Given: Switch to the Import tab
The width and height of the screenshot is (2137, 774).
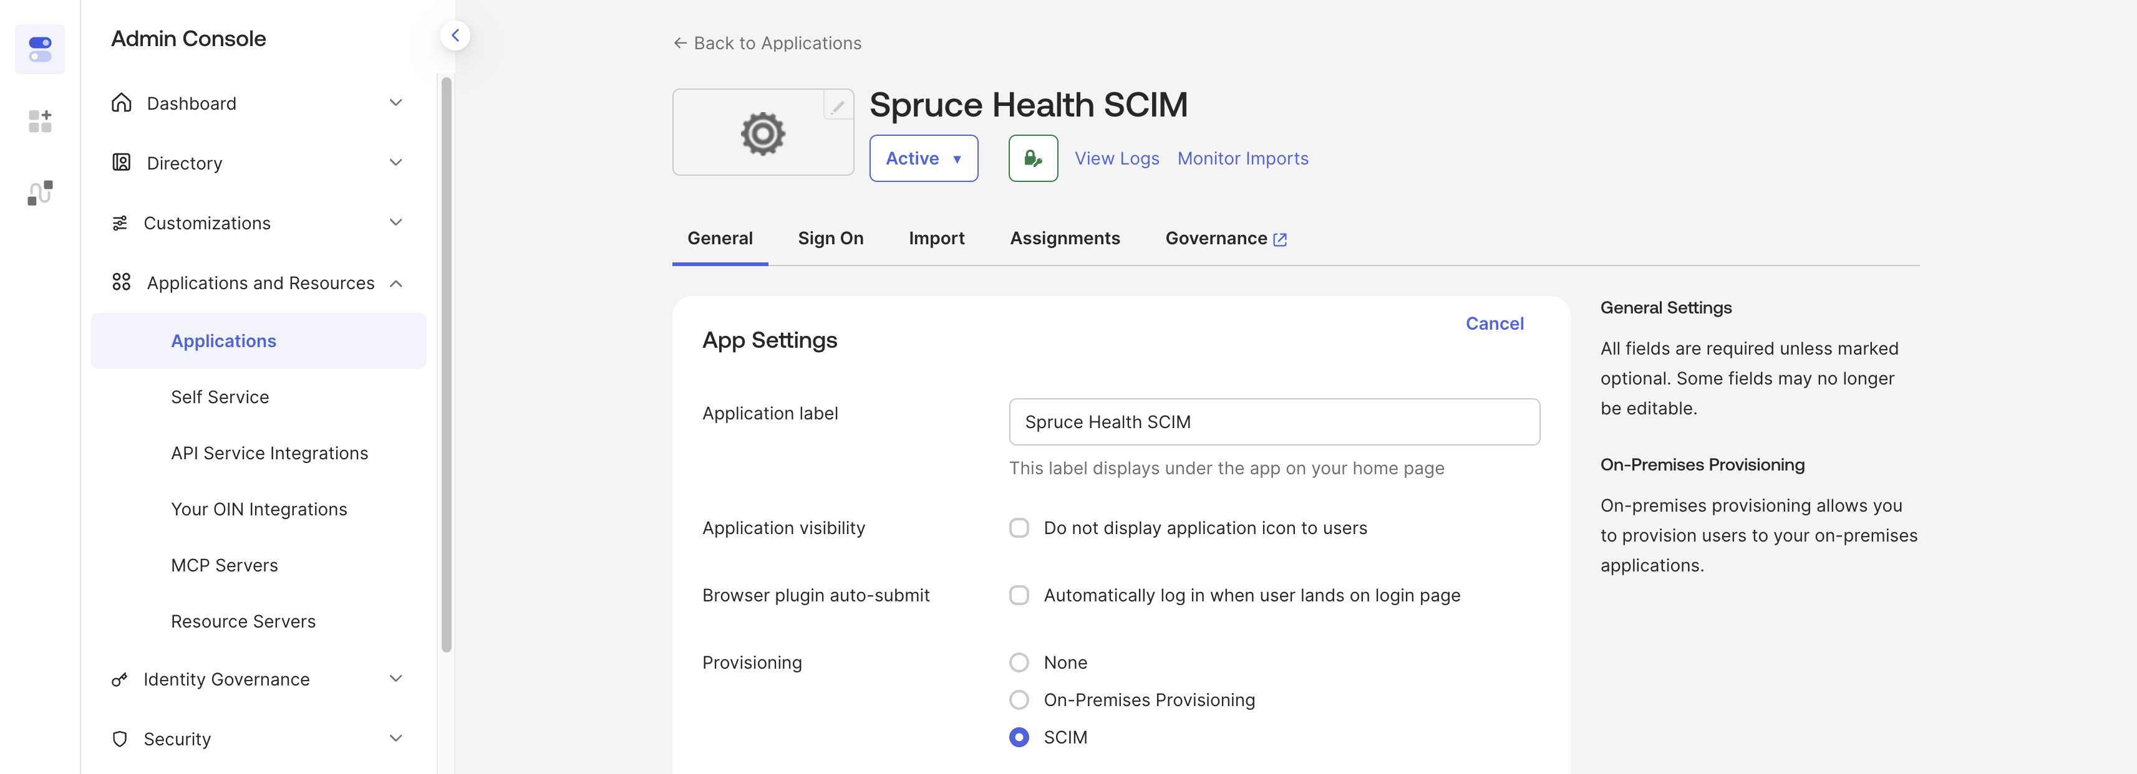Looking at the screenshot, I should [936, 239].
